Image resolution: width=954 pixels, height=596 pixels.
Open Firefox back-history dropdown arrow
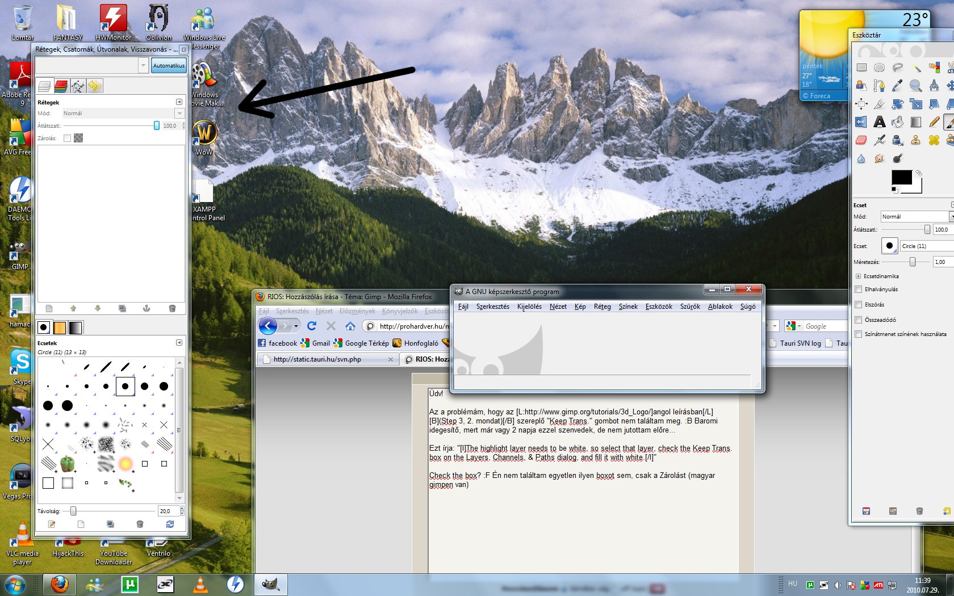click(x=296, y=326)
